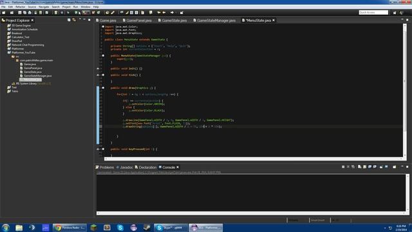The height and width of the screenshot is (232, 412).
Task: Open the Chrome Pandora Radio taskbar item
Action: [70, 227]
